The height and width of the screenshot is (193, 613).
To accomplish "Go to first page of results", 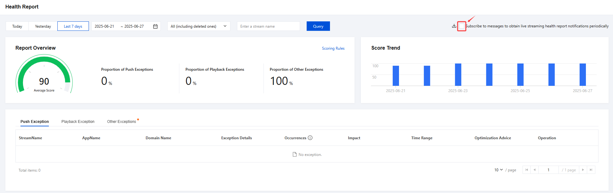I will pyautogui.click(x=527, y=170).
